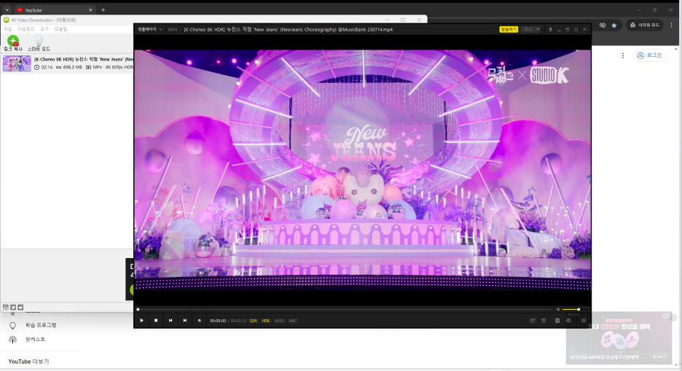This screenshot has width=682, height=371.
Task: Toggle 3D video mode button
Action: point(544,321)
